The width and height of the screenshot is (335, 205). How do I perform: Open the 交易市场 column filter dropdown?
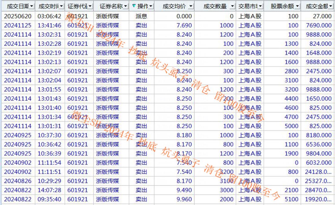(260, 6)
